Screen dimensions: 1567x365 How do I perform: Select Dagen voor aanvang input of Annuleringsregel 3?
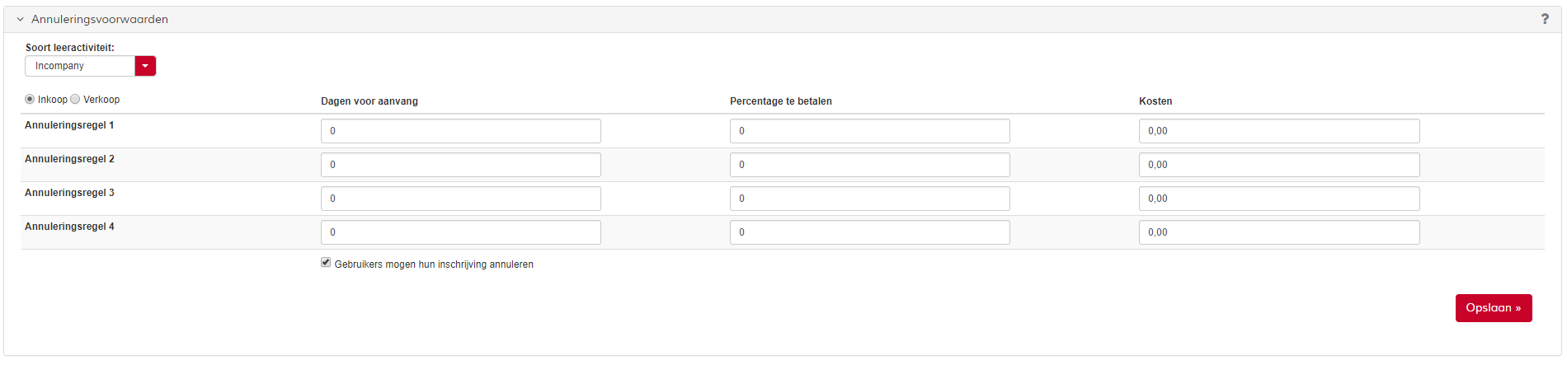click(x=460, y=199)
